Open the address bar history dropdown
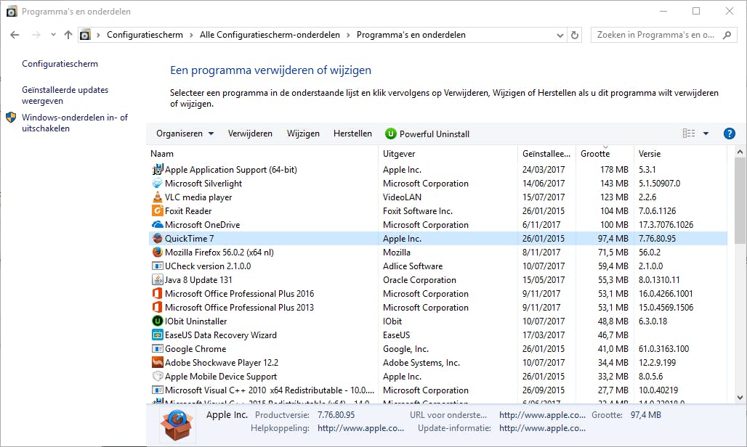Viewport: 747px width, 447px height. point(560,35)
